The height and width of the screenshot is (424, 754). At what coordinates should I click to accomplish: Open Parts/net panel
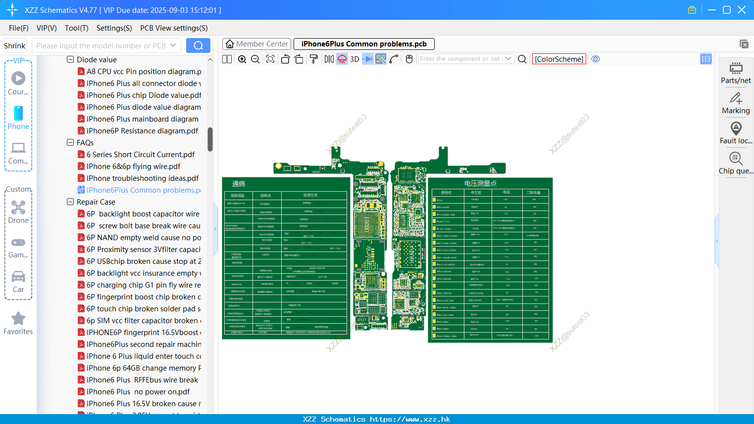(x=736, y=73)
